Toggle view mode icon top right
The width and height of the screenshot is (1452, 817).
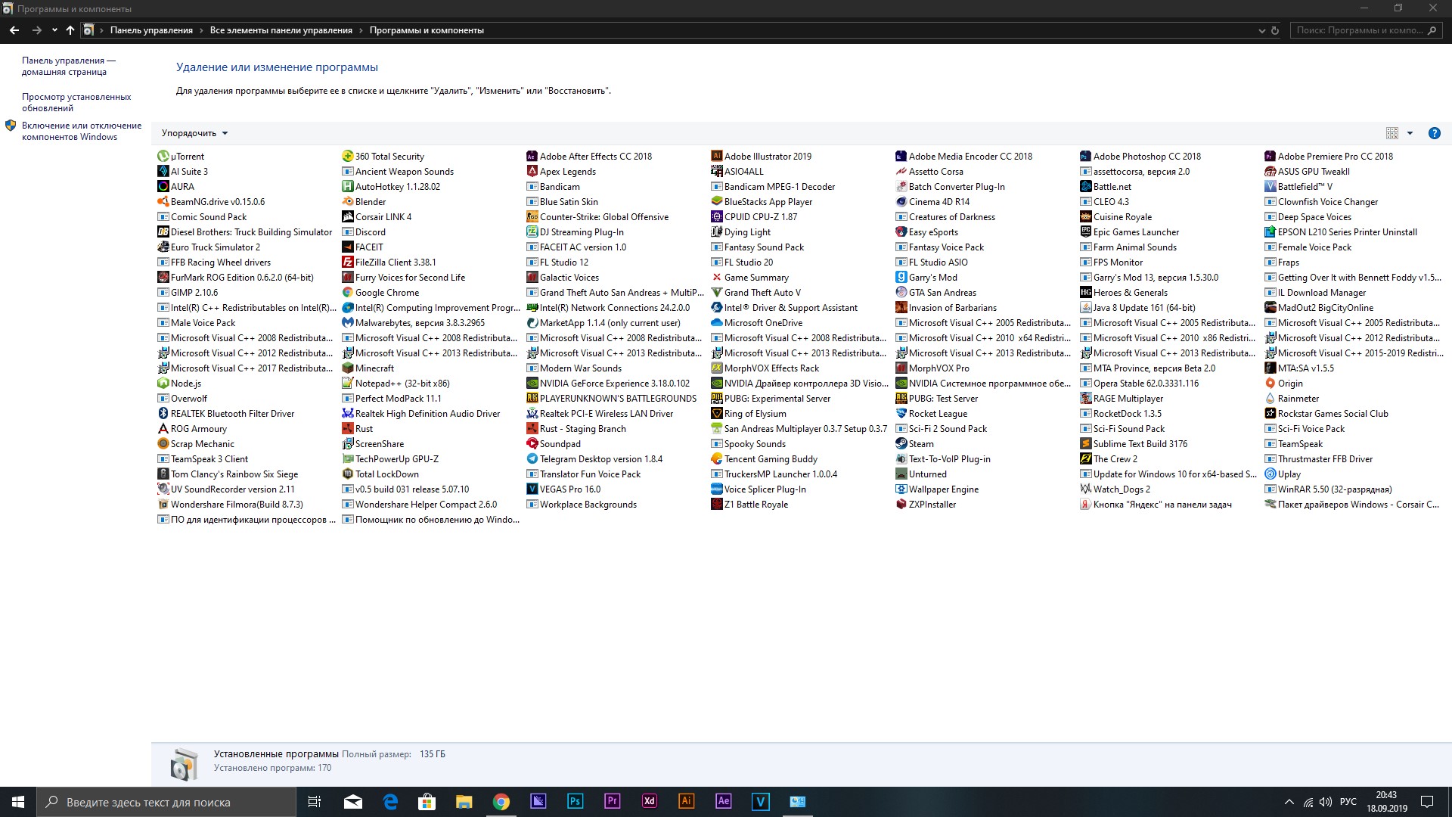coord(1393,132)
